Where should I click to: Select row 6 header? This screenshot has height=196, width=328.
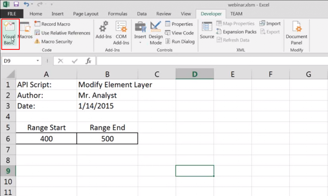[8, 139]
